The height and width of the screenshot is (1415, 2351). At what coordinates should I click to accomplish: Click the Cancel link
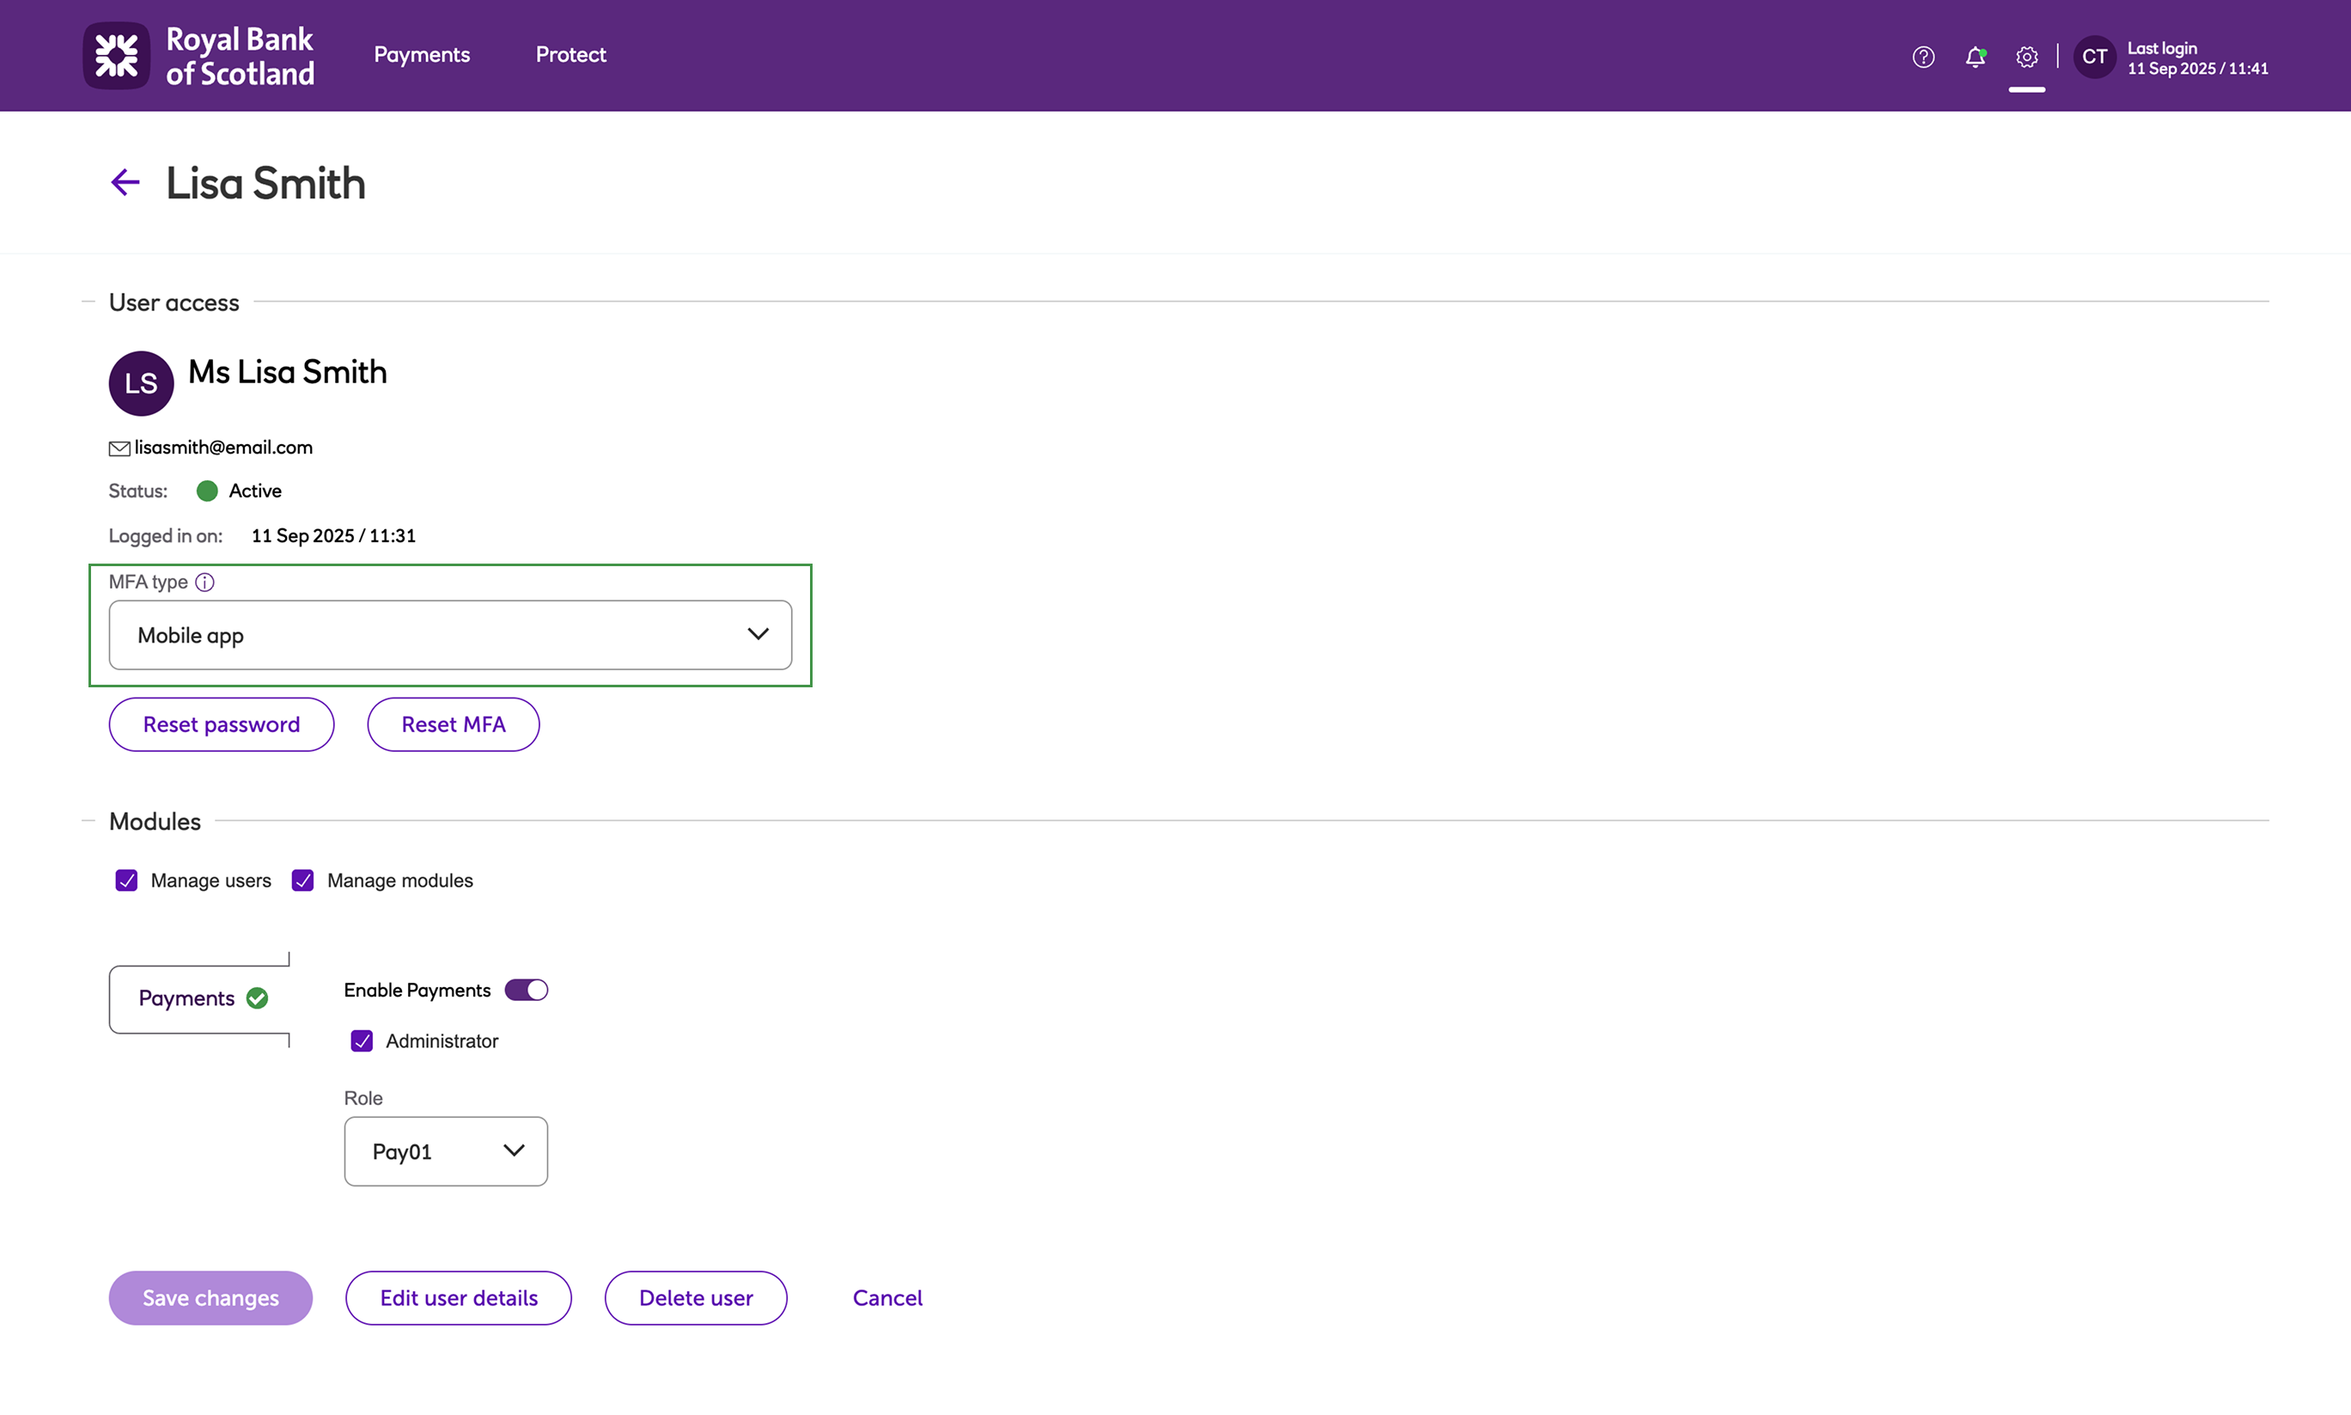[x=886, y=1297]
